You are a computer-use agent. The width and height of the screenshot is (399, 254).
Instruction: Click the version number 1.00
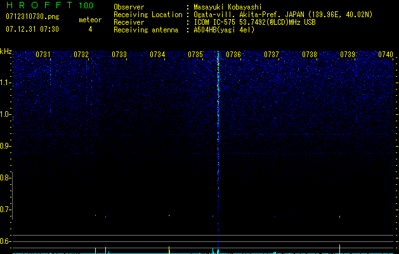click(x=86, y=6)
